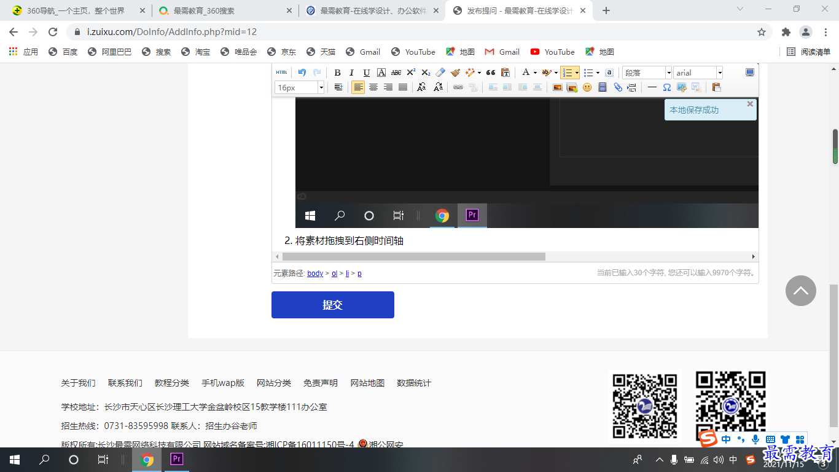Open 百度 bookmark
Image resolution: width=839 pixels, height=472 pixels.
point(63,52)
